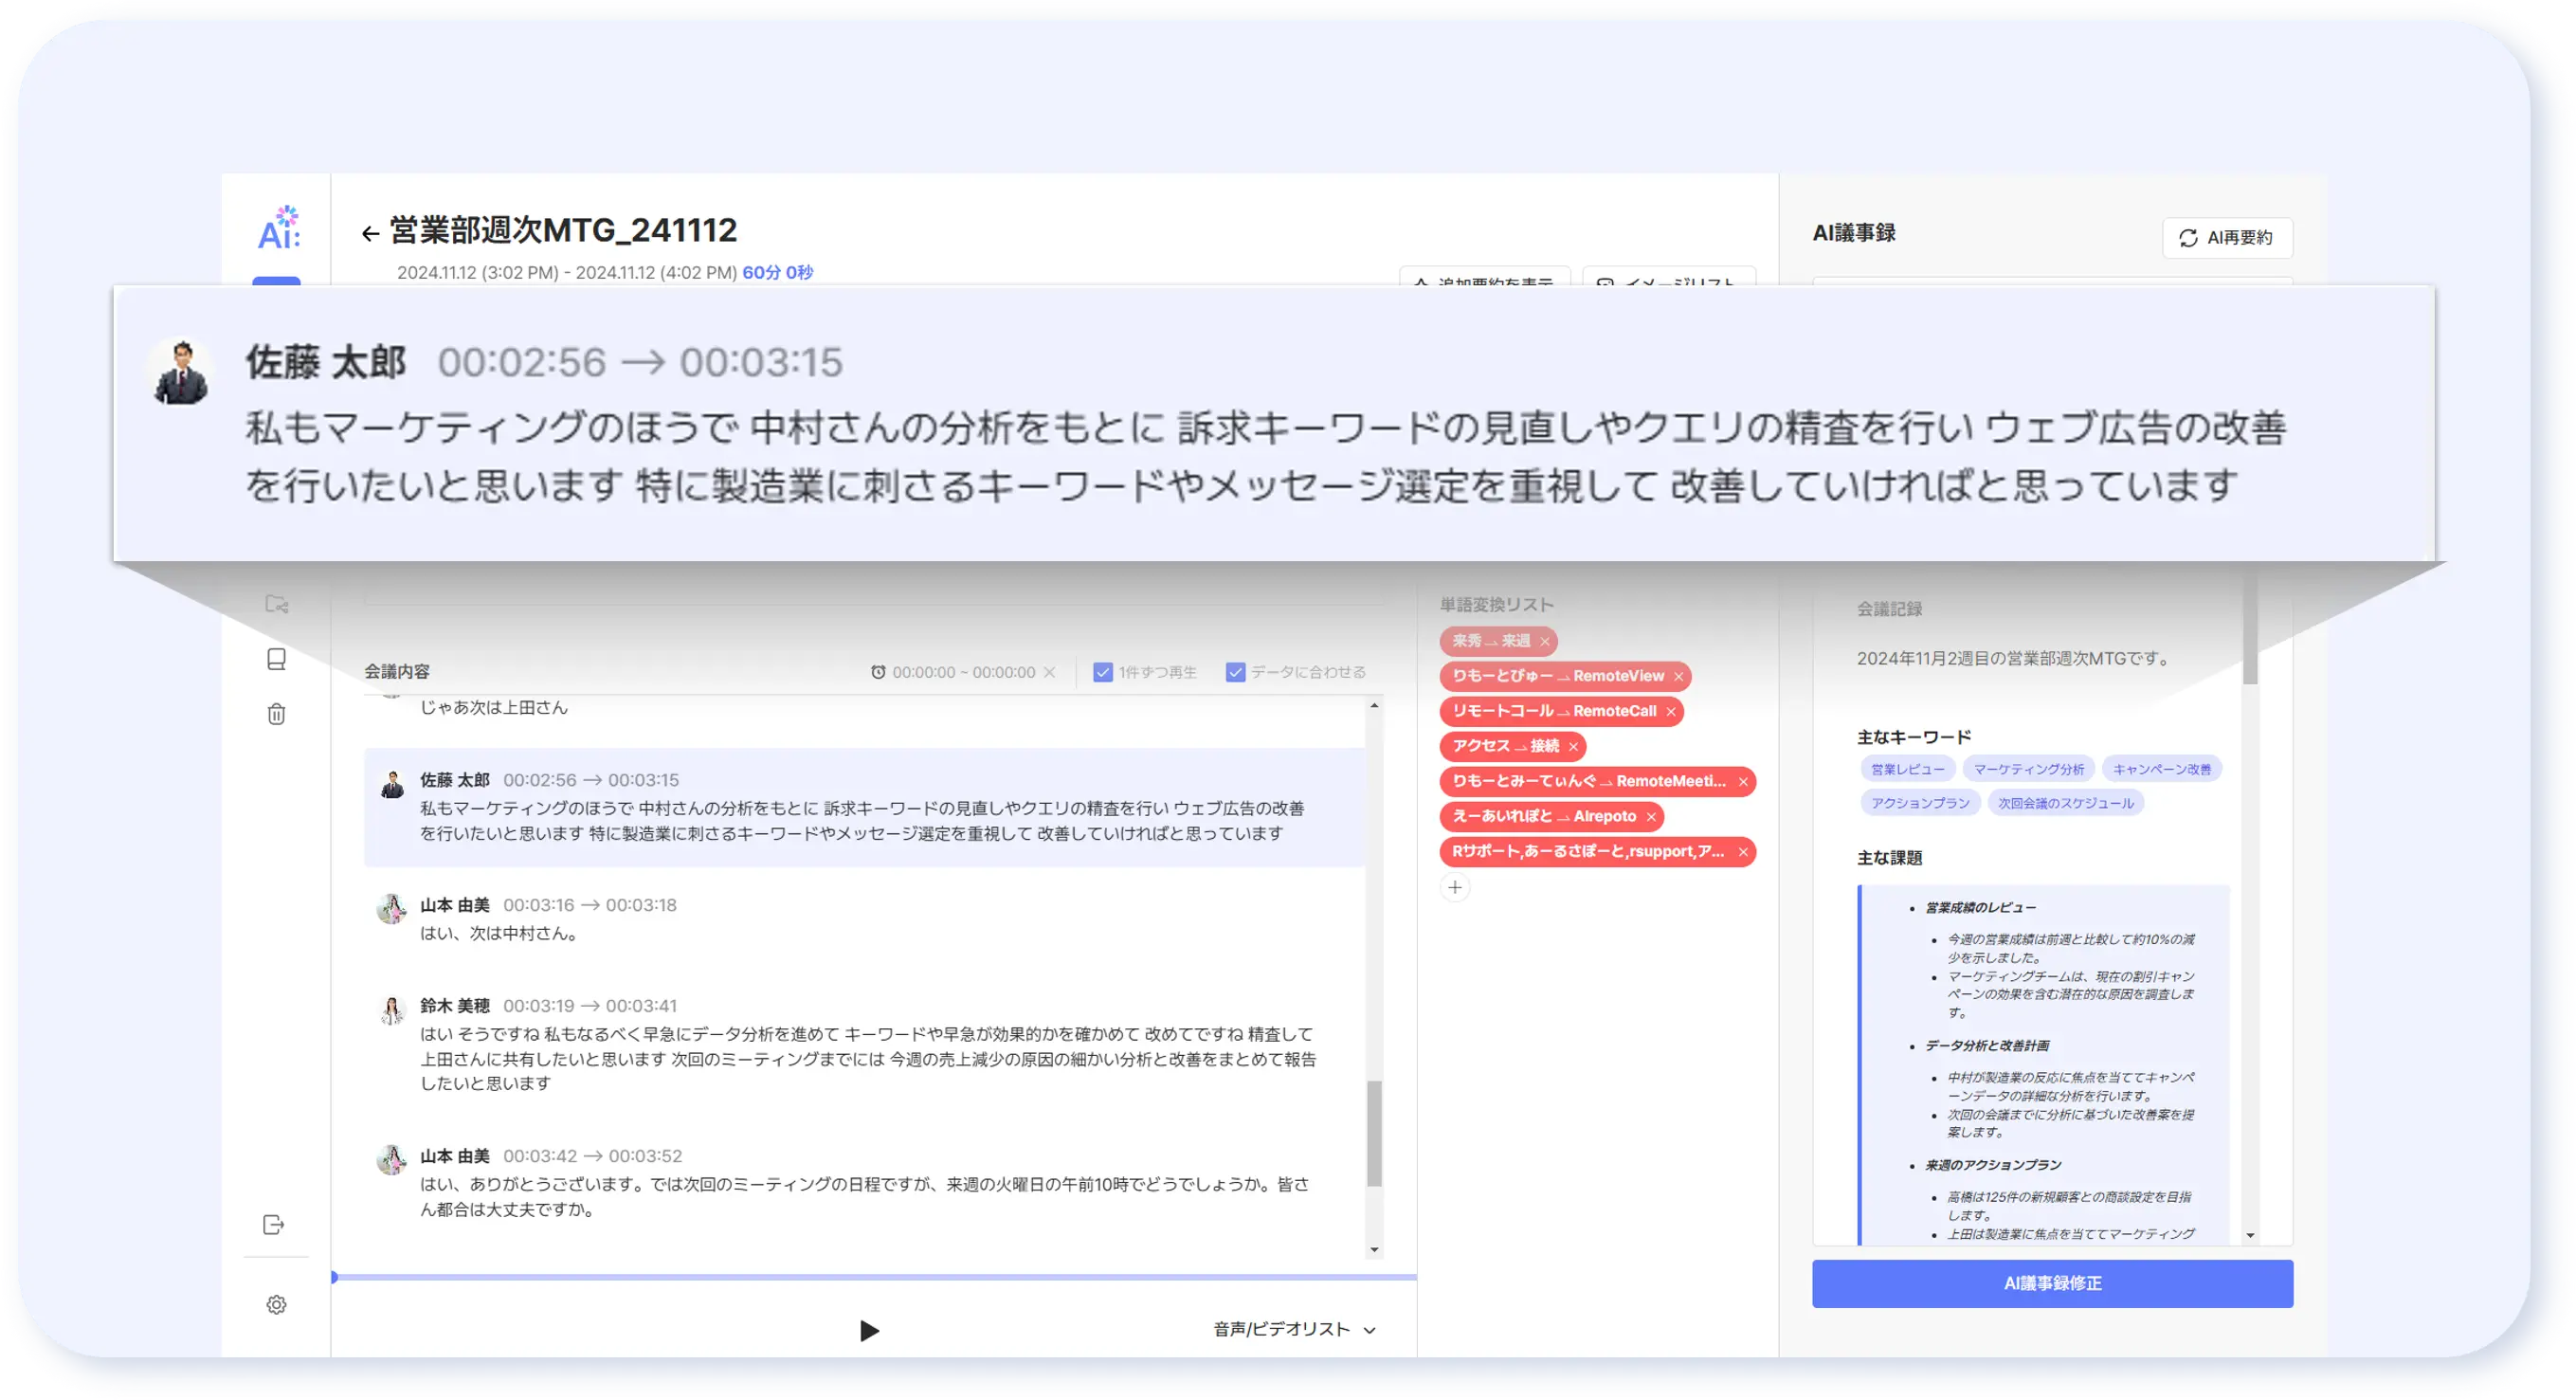Toggle the データに合わせる checkbox
The height and width of the screenshot is (1400, 2576).
point(1236,672)
